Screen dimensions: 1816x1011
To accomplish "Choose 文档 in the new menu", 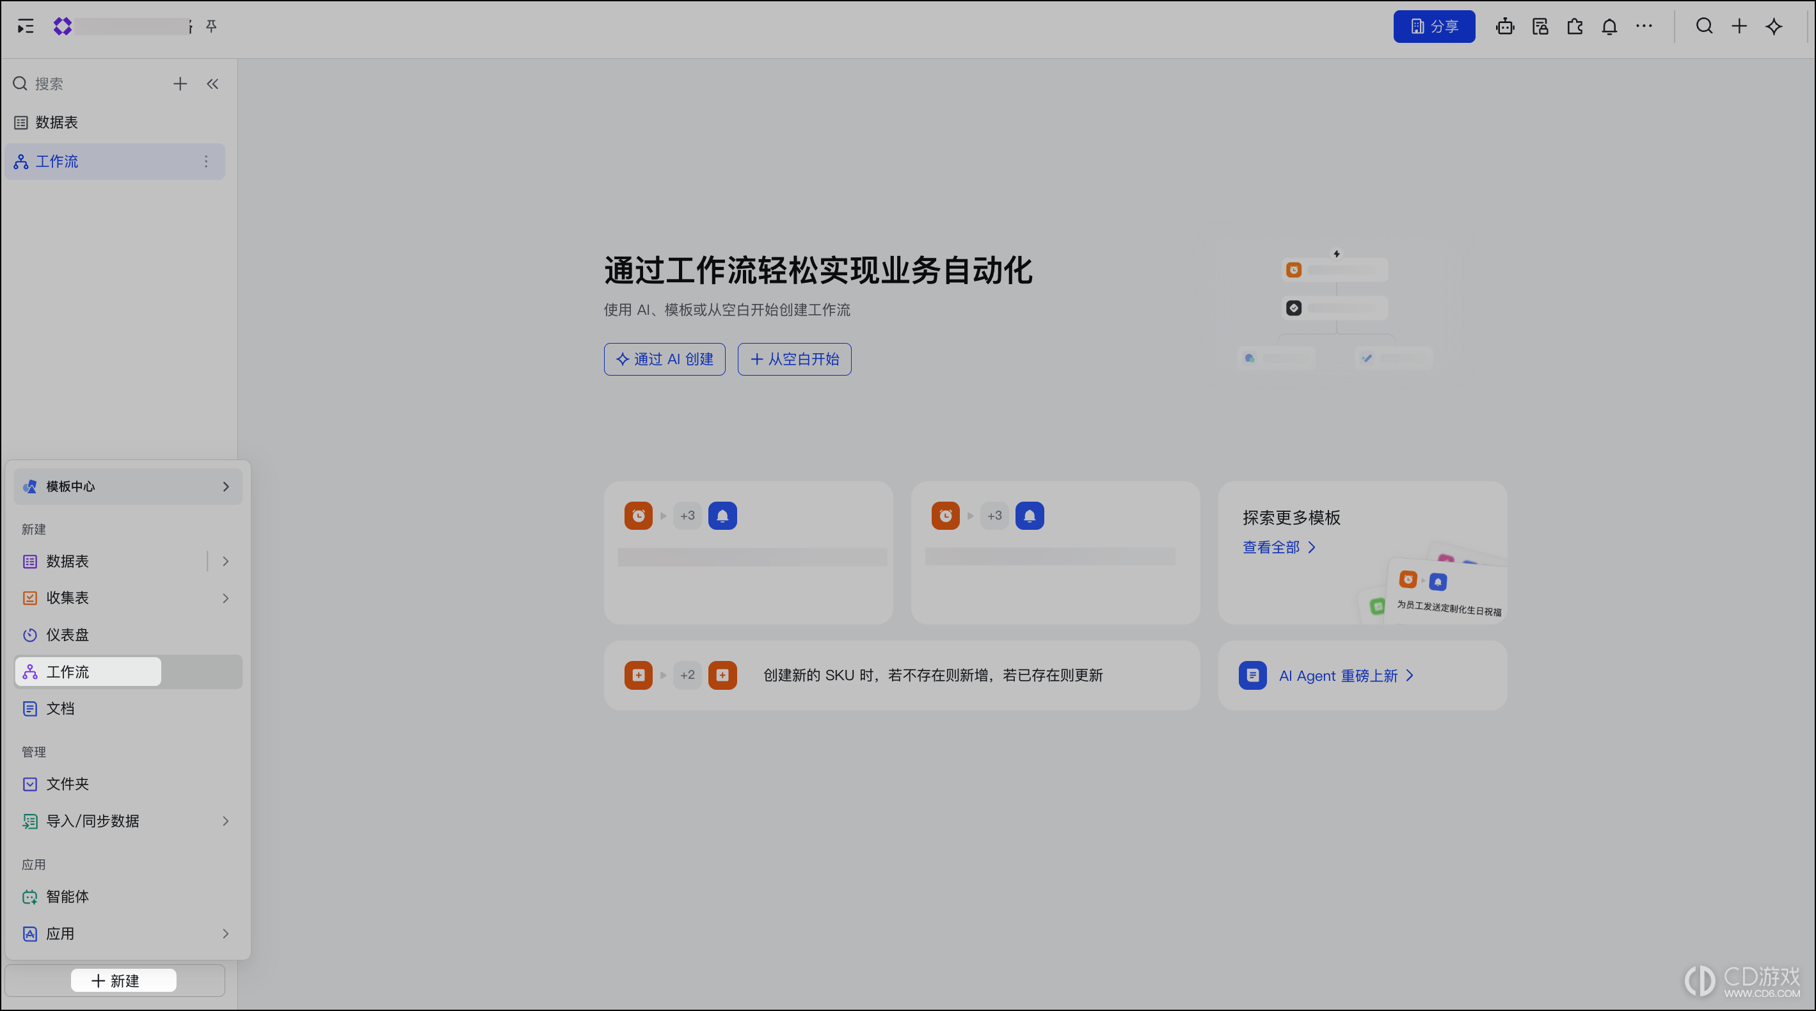I will pyautogui.click(x=127, y=708).
